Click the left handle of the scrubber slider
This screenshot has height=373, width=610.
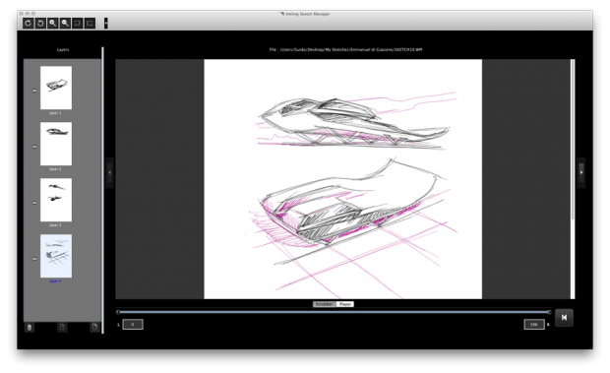coord(118,312)
